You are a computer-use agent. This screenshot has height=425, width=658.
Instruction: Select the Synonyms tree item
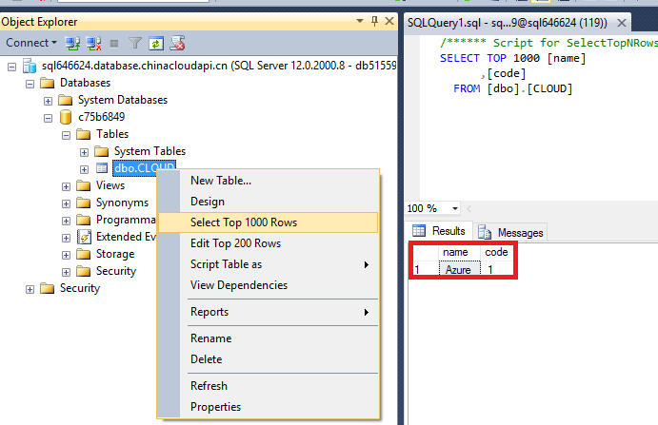coord(122,203)
